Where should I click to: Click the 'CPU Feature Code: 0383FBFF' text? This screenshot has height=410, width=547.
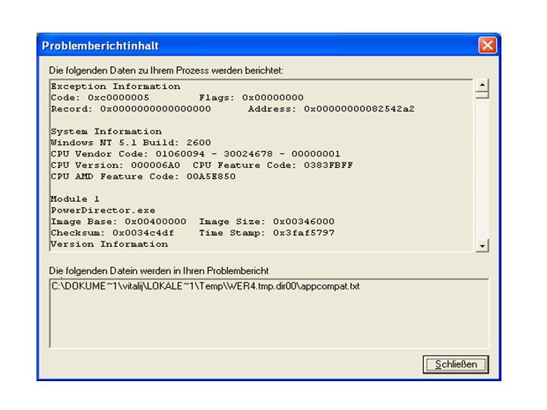point(273,165)
